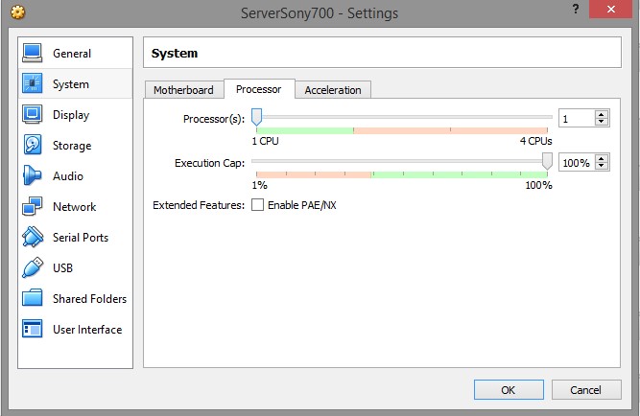Select the Audio category label
The image size is (640, 416).
tap(68, 176)
